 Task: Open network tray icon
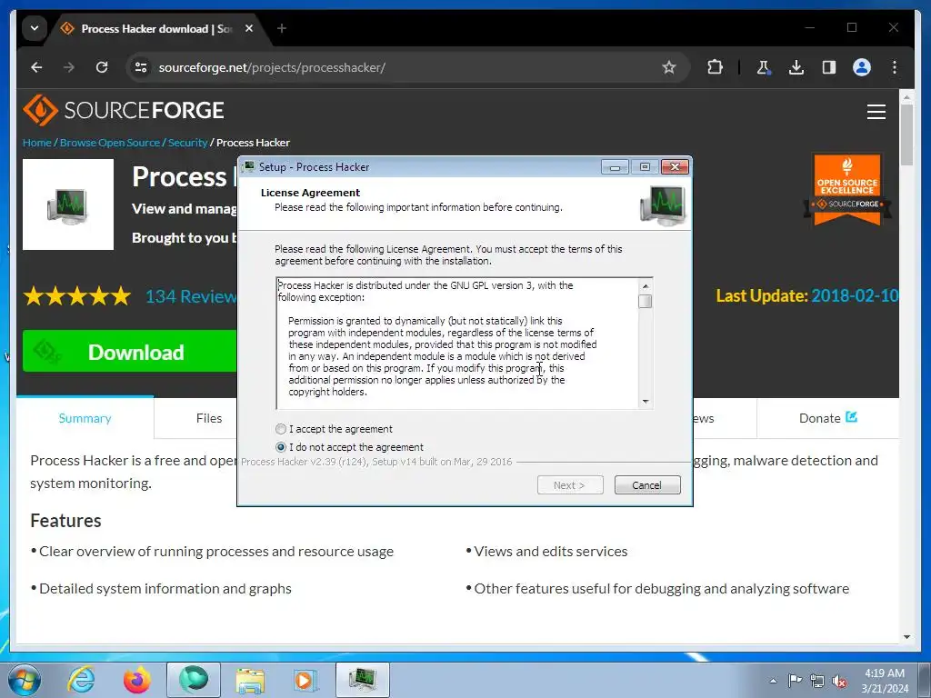817,681
